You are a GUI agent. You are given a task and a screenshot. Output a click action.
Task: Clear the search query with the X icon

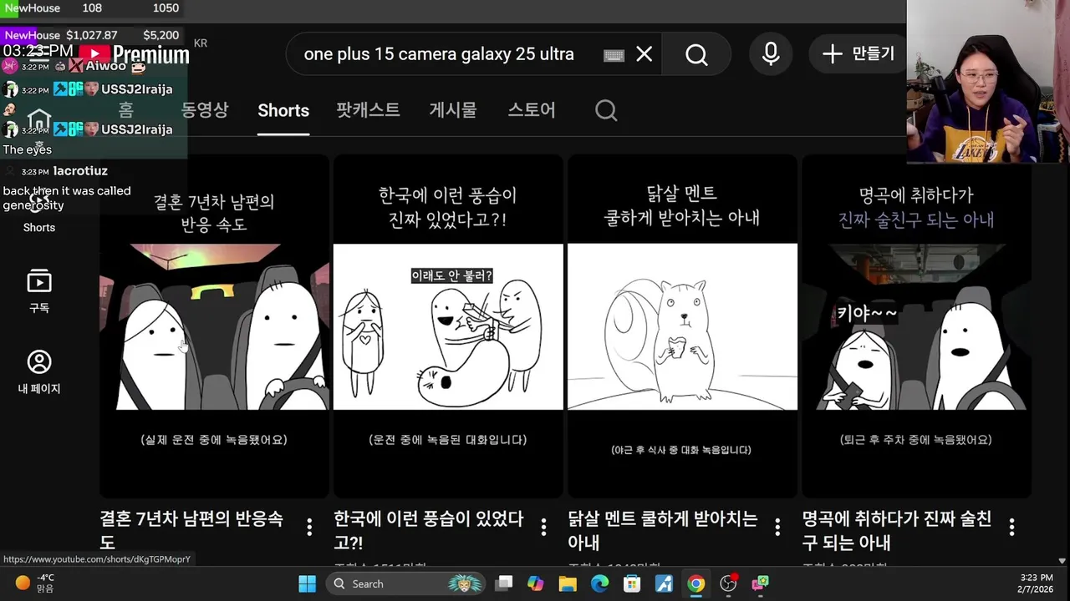[x=644, y=54]
